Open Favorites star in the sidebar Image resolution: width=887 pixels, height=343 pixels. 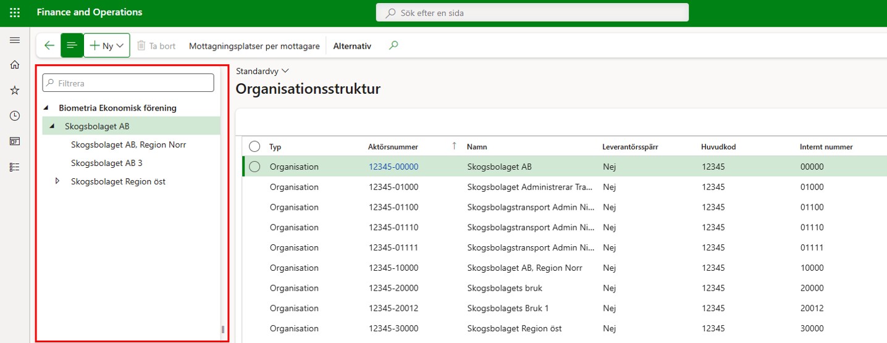15,90
